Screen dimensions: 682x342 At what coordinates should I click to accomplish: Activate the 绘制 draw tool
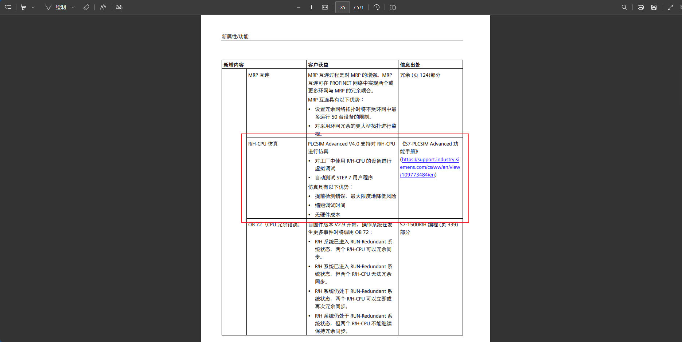[x=56, y=7]
